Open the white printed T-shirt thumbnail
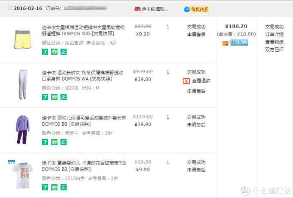 tap(22, 176)
